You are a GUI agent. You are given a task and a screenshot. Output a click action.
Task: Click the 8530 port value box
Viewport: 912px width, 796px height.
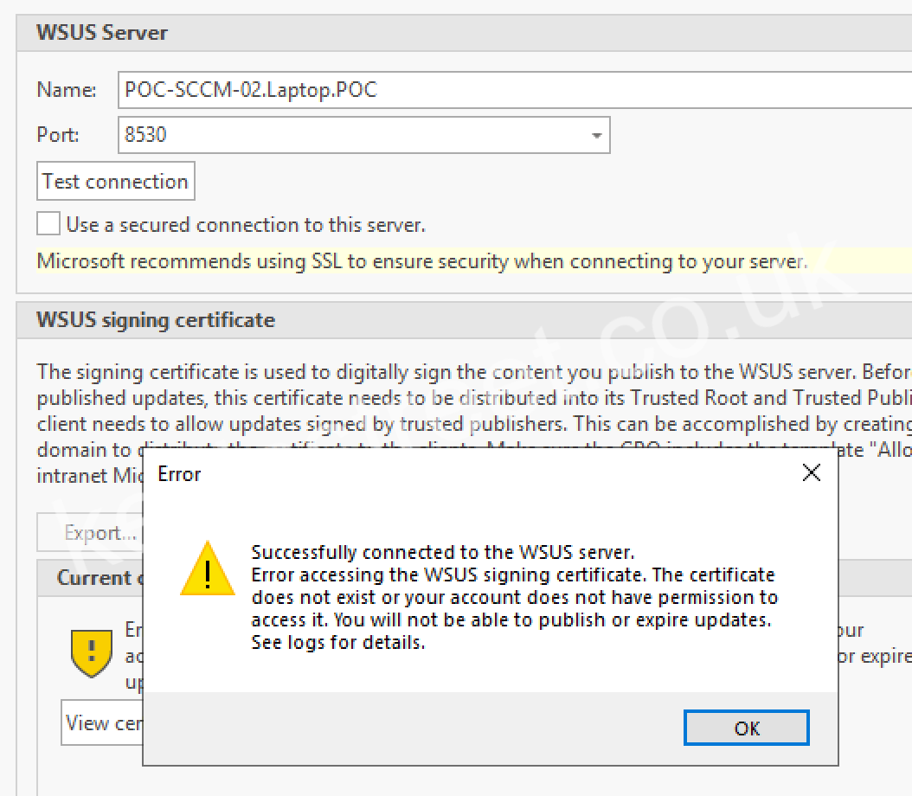click(355, 136)
